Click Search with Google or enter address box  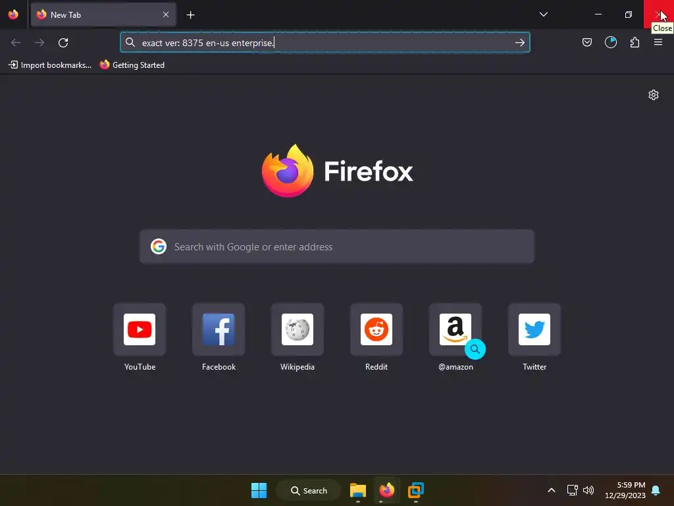337,246
